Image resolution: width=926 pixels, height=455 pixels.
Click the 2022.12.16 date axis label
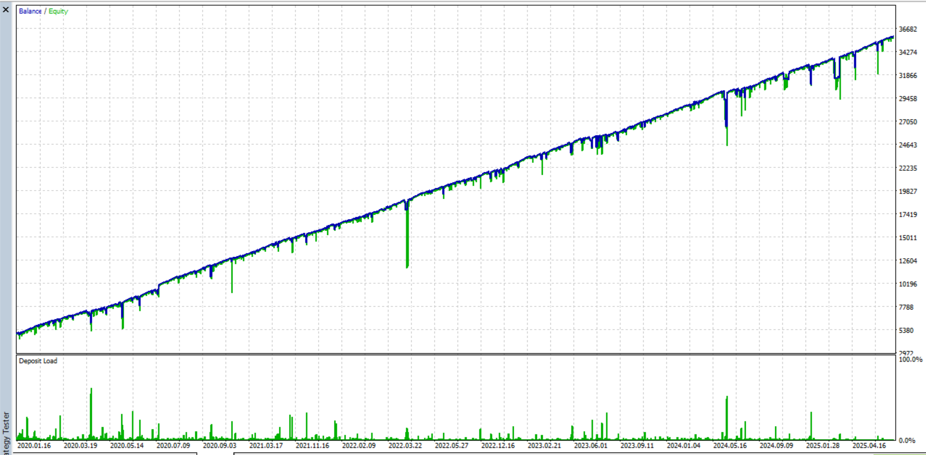pyautogui.click(x=498, y=445)
